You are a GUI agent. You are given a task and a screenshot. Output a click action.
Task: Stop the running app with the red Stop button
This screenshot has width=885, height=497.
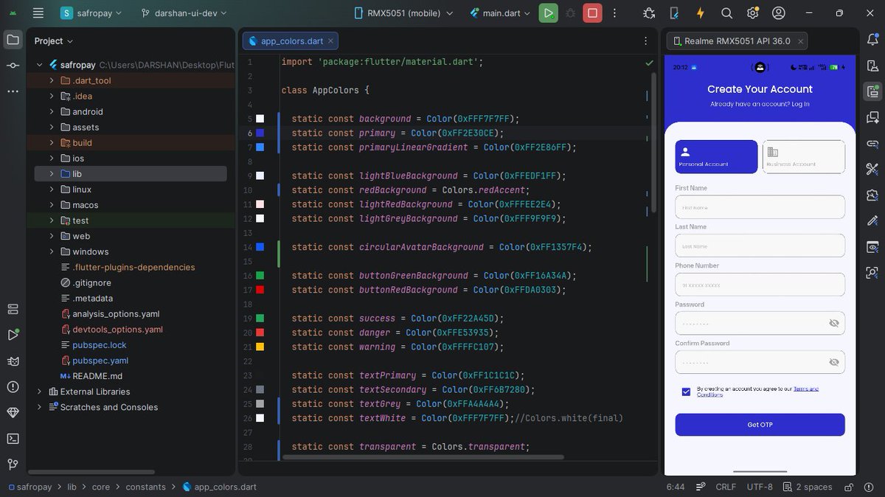click(x=592, y=13)
